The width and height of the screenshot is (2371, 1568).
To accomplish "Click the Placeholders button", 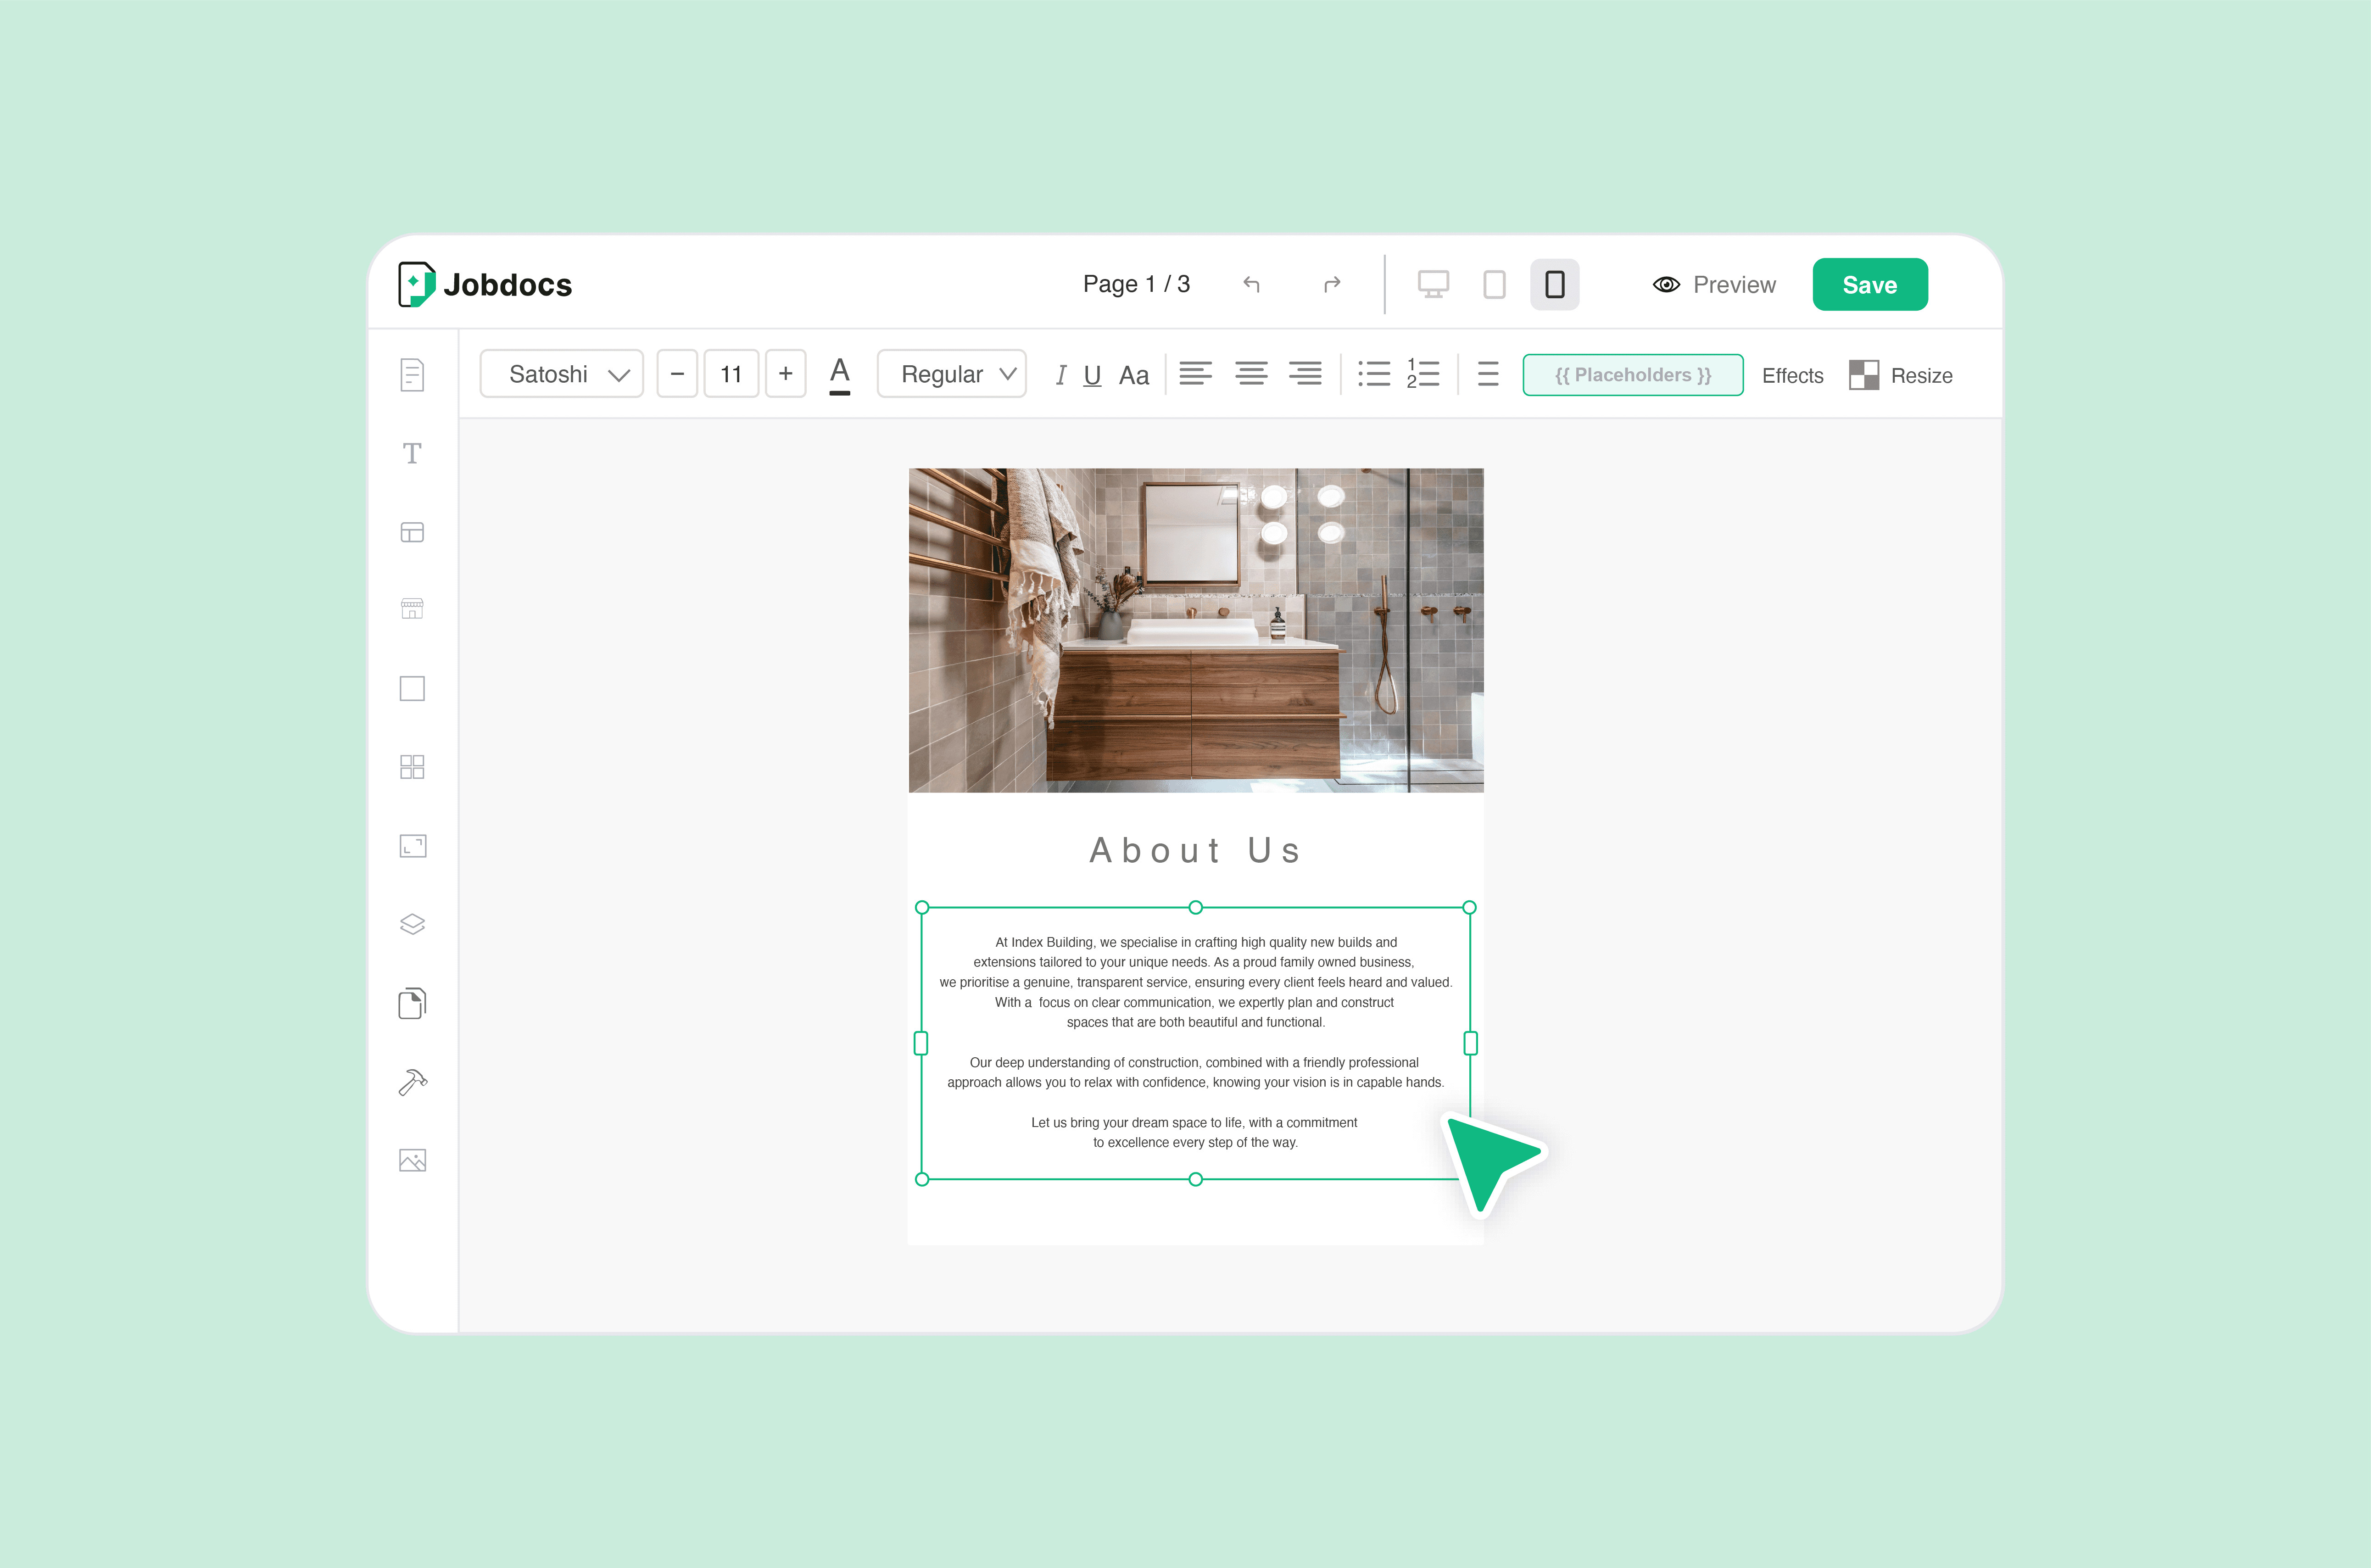I will [x=1632, y=375].
